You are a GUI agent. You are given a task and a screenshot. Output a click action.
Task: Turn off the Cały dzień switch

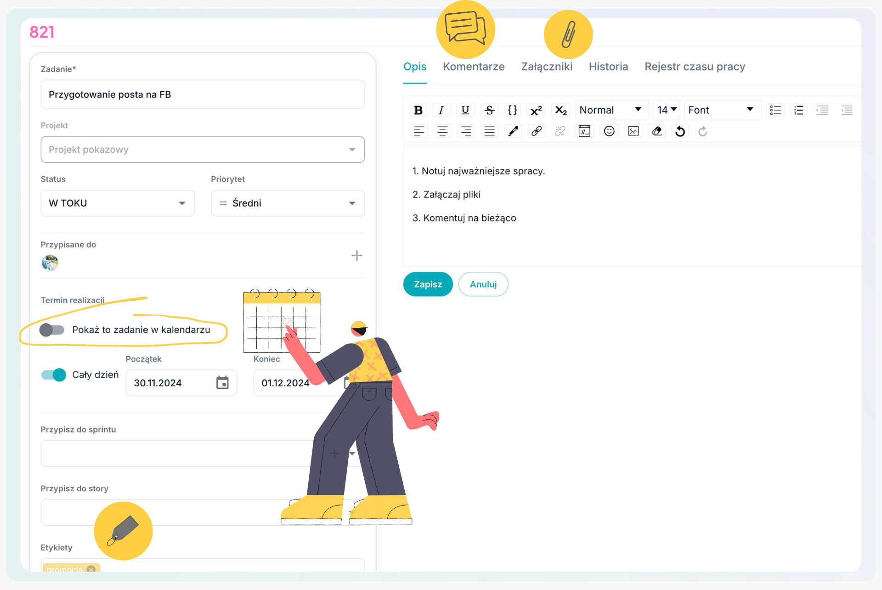(x=54, y=375)
